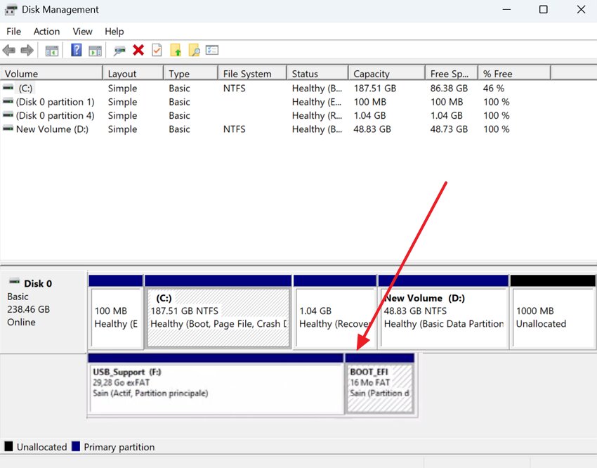Select the New Volume (D:) partition block

[x=442, y=311]
